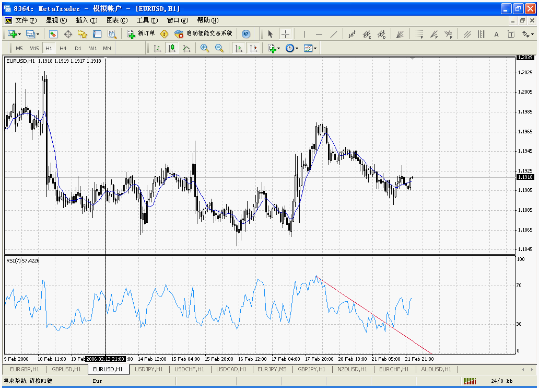
Task: Toggle bar chart display mode
Action: pos(157,48)
